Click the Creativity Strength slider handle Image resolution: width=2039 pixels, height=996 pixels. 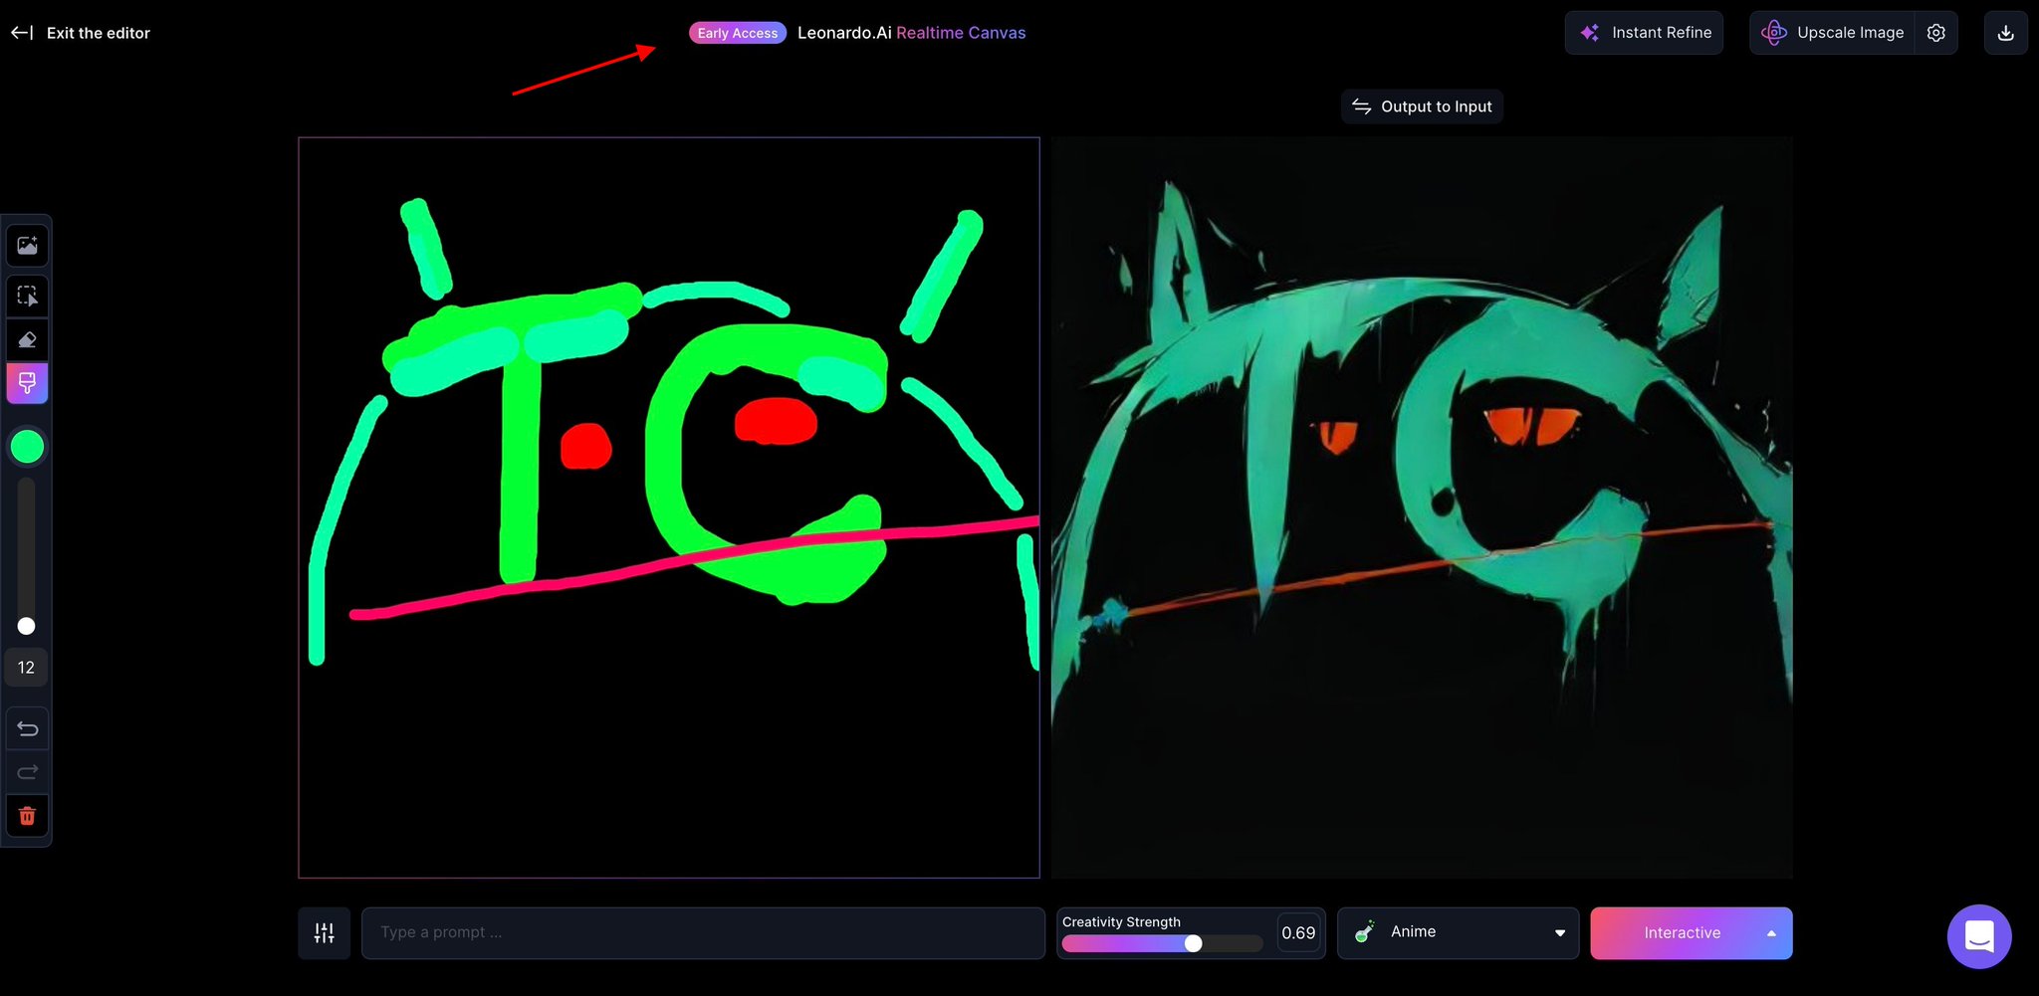point(1193,943)
